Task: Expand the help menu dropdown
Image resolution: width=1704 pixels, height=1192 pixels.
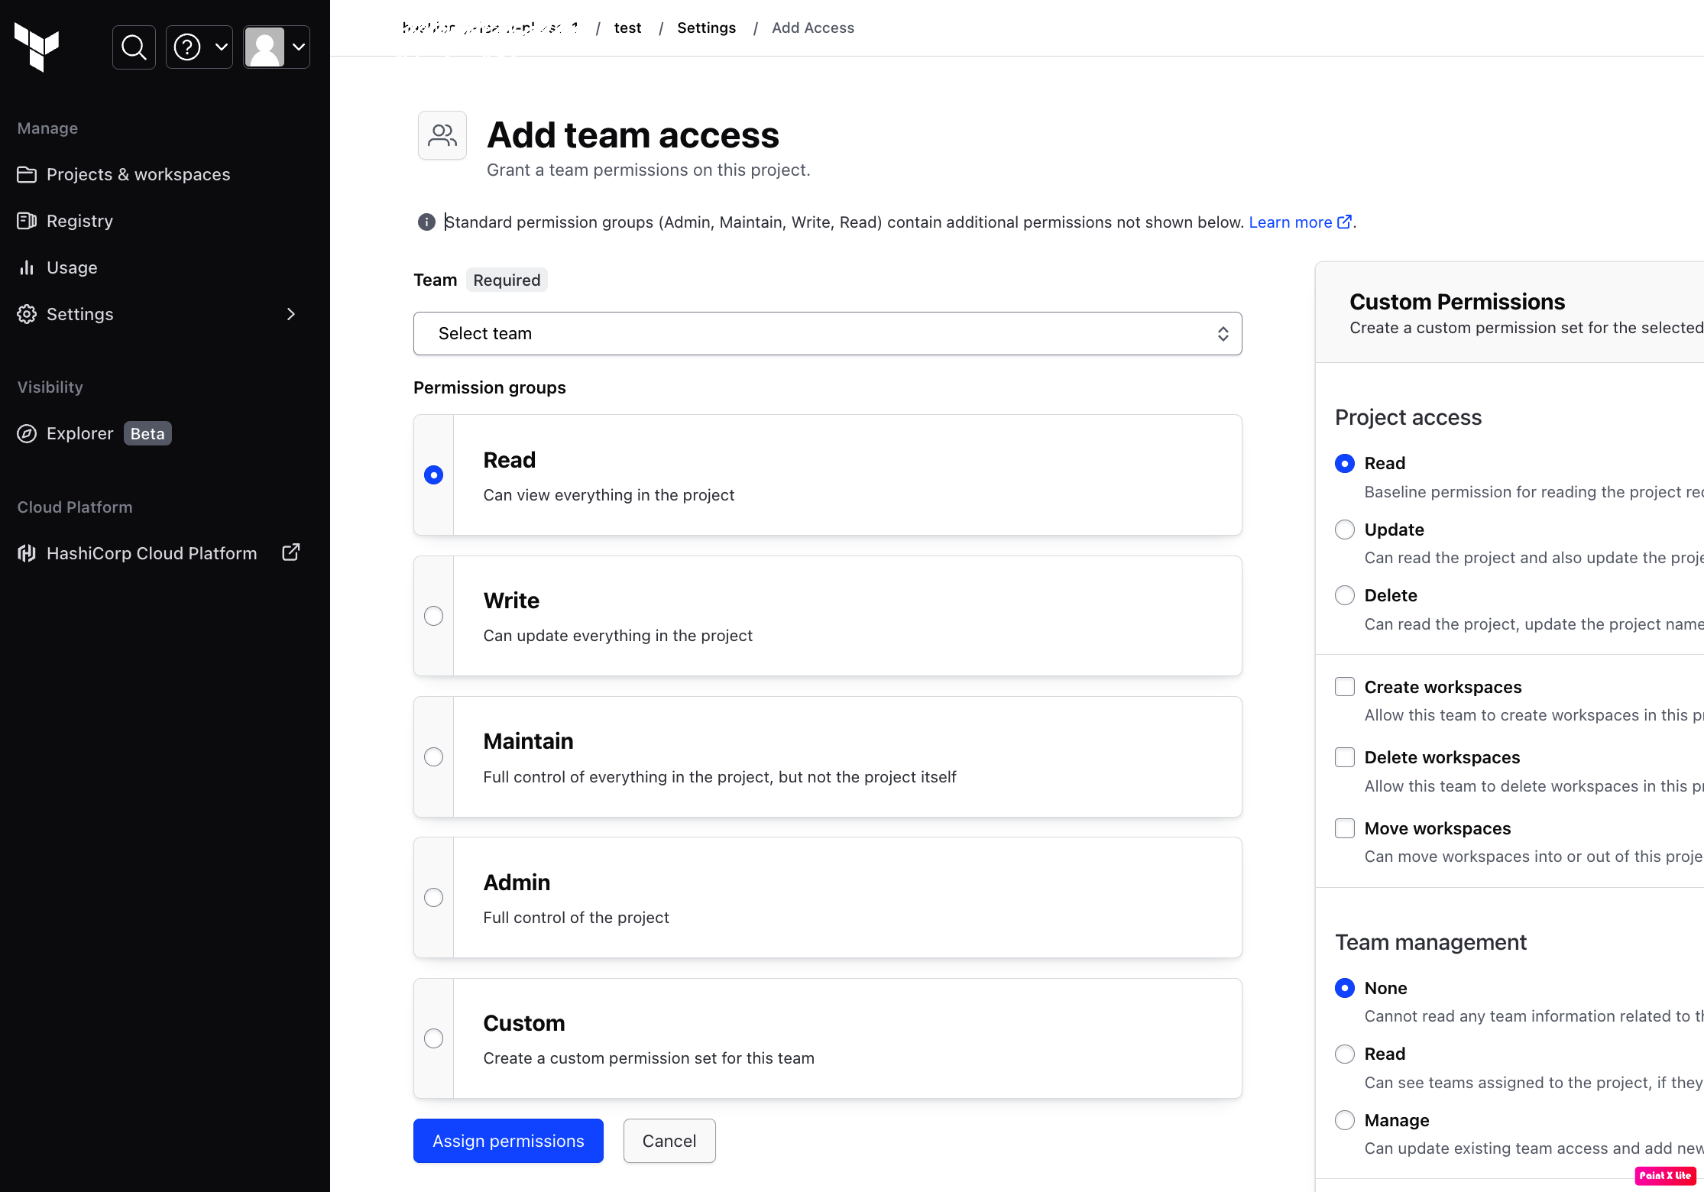Action: tap(199, 47)
